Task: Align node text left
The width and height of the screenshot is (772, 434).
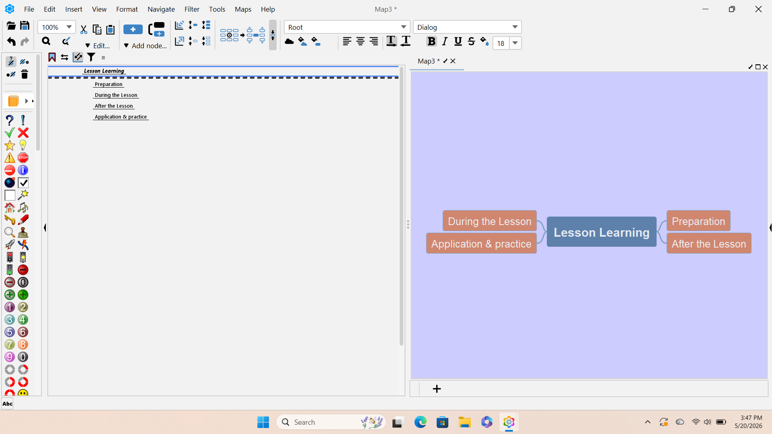Action: pos(347,41)
